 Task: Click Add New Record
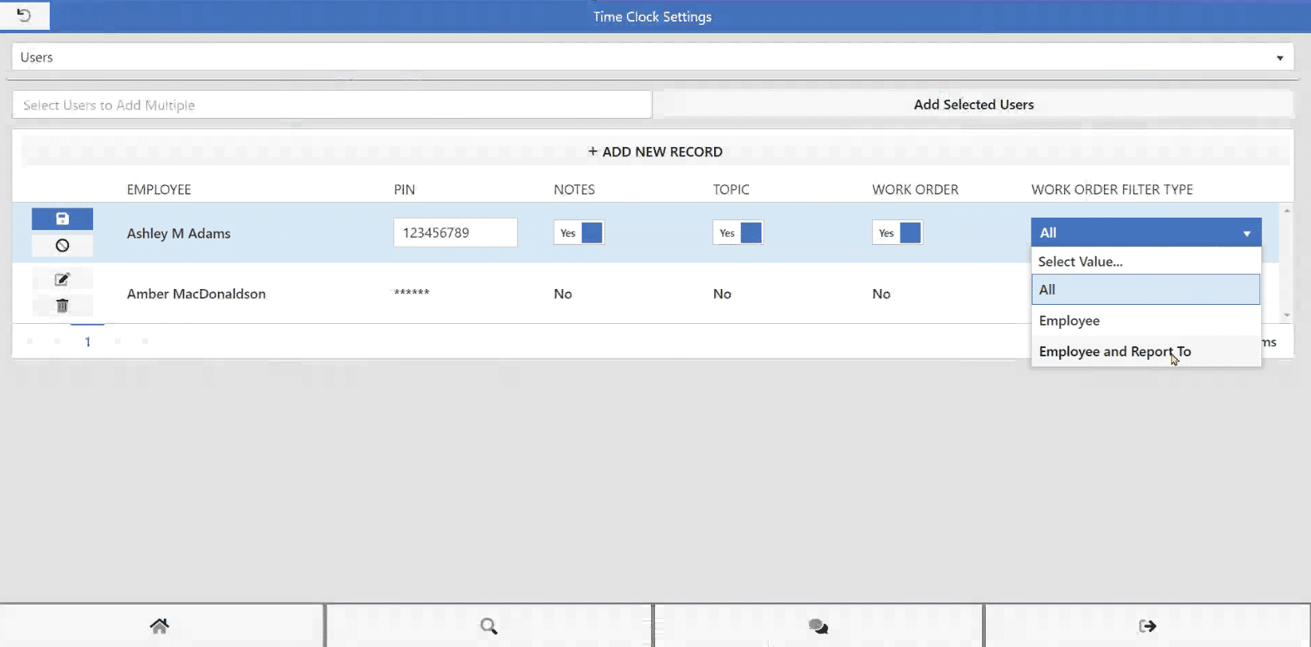pyautogui.click(x=655, y=152)
